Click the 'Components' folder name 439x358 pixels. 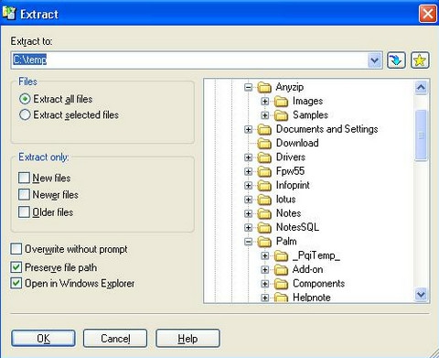pyautogui.click(x=318, y=284)
